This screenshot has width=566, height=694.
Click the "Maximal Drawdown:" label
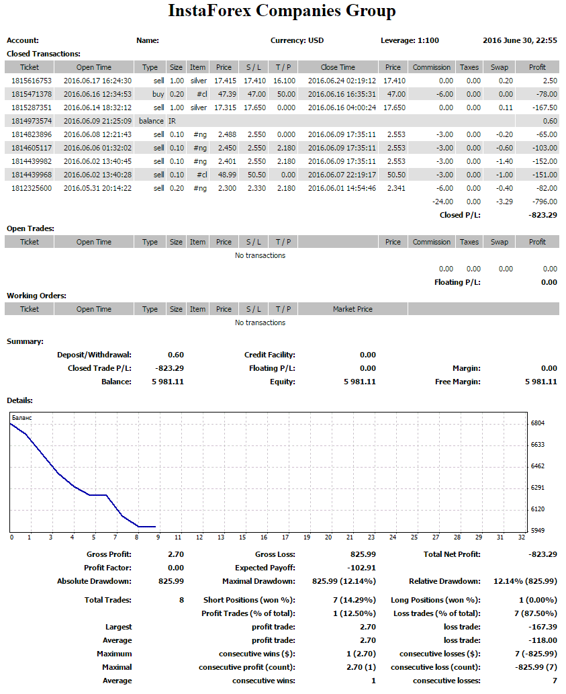(x=258, y=581)
